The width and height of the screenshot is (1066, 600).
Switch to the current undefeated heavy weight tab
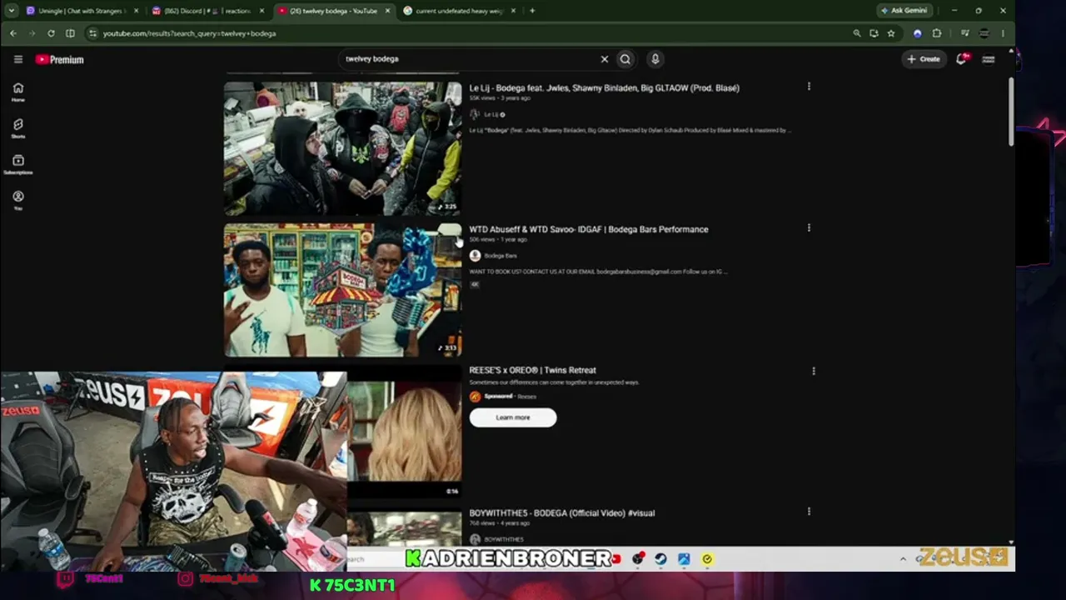pyautogui.click(x=460, y=11)
